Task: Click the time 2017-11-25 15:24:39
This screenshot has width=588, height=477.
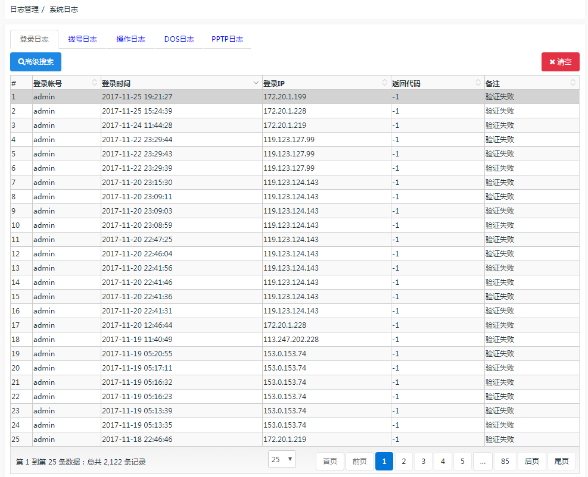Action: (137, 111)
